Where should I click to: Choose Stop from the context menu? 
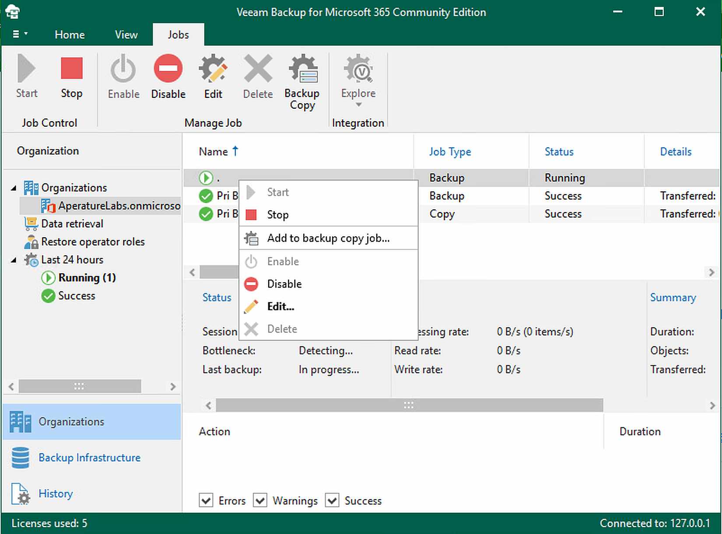(x=328, y=215)
